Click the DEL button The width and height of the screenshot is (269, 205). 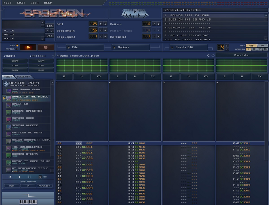(50, 36)
